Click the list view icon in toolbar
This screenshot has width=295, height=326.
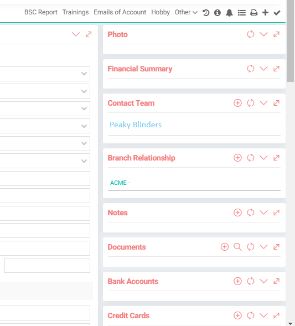click(241, 13)
